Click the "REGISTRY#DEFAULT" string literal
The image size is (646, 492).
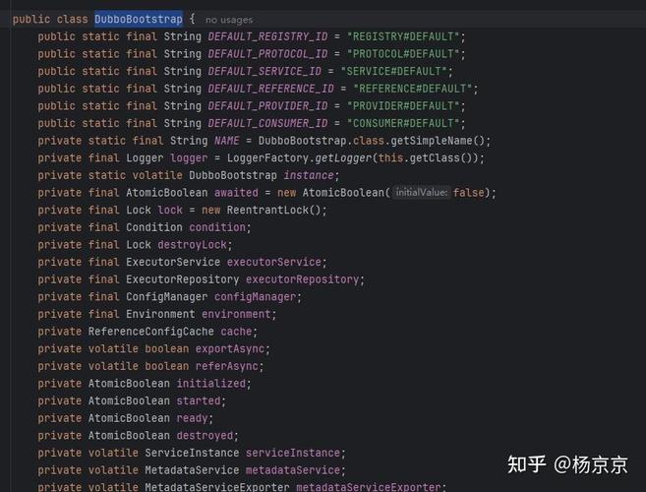click(403, 36)
